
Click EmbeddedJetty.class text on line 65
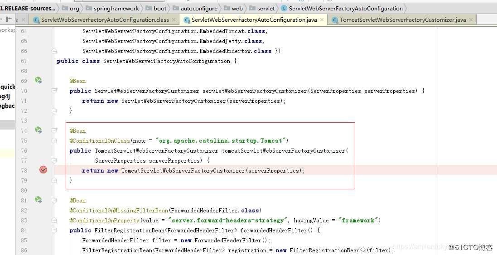[231, 41]
